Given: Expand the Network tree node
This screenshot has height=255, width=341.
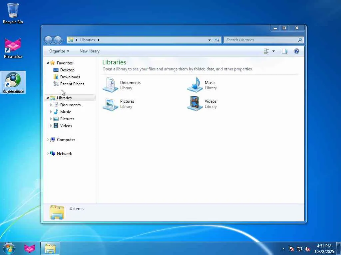Looking at the screenshot, I should (48, 153).
